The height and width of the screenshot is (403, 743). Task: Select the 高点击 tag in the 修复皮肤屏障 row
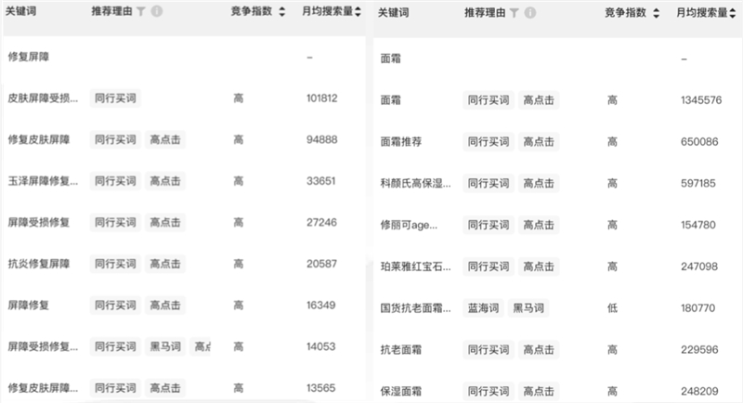click(165, 139)
